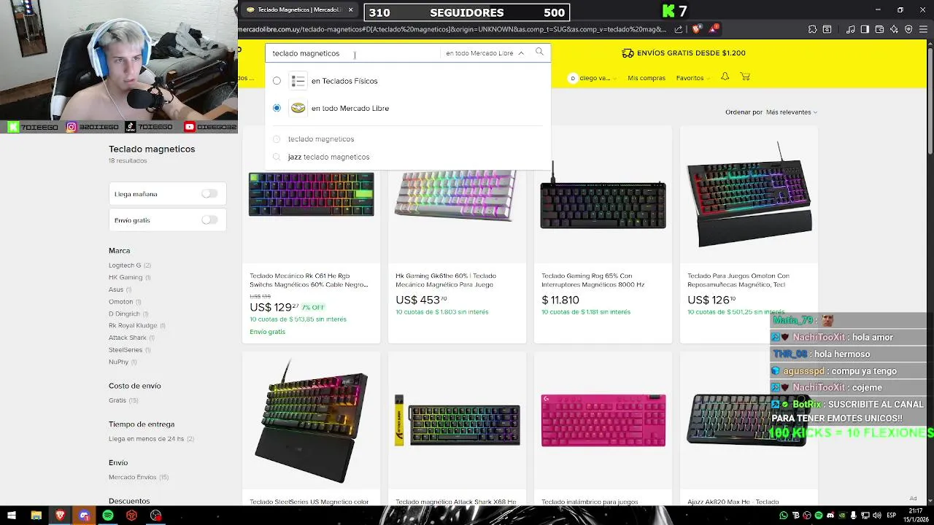The height and width of the screenshot is (525, 934).
Task: Select the en Teclados Físicos radio option
Action: pos(277,81)
